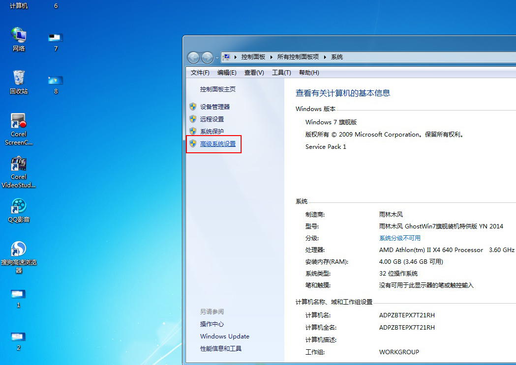Click the Windows Update link
This screenshot has width=516, height=365.
point(224,336)
